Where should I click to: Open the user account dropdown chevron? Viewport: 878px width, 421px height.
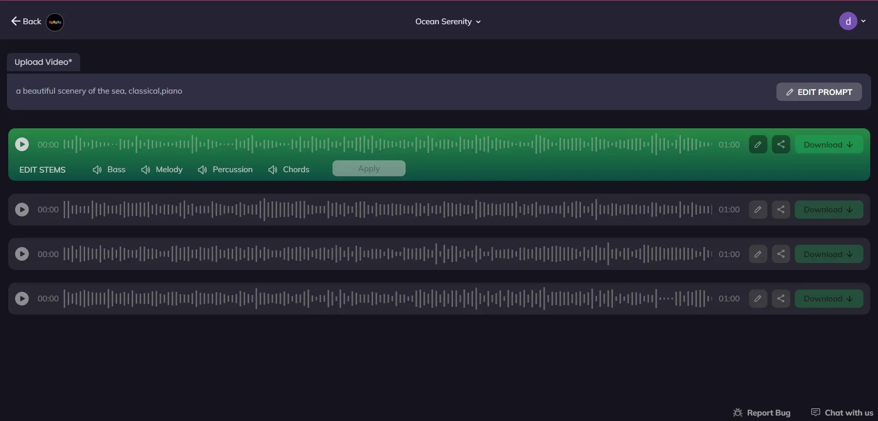point(863,21)
